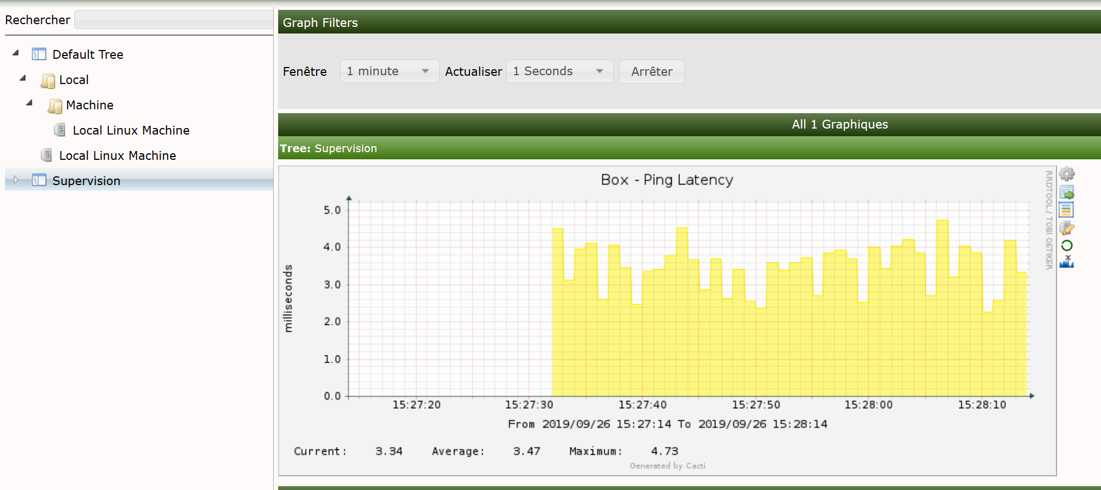The image size is (1101, 490).
Task: Click the Current value 3.34
Action: (x=389, y=451)
